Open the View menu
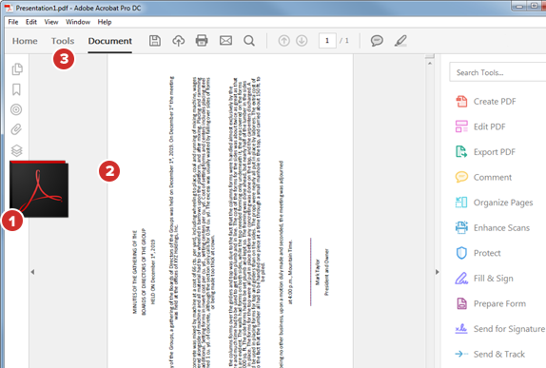Screen dimensions: 546x368 click(x=50, y=22)
